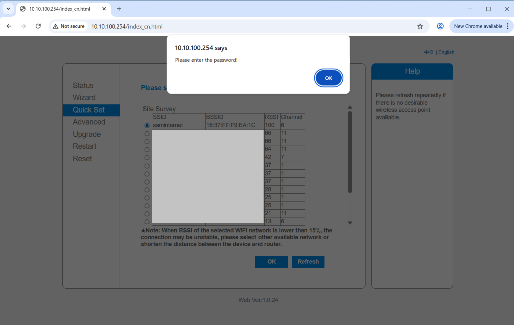The height and width of the screenshot is (325, 514).
Task: Click the New Chrome available update button
Action: 481,26
